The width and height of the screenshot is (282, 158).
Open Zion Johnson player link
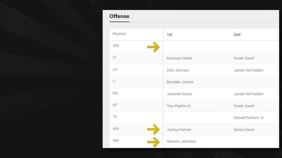(178, 70)
